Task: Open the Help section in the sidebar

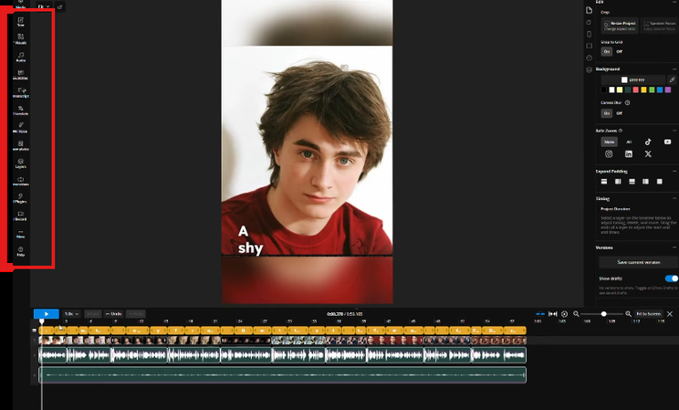Action: [x=20, y=252]
